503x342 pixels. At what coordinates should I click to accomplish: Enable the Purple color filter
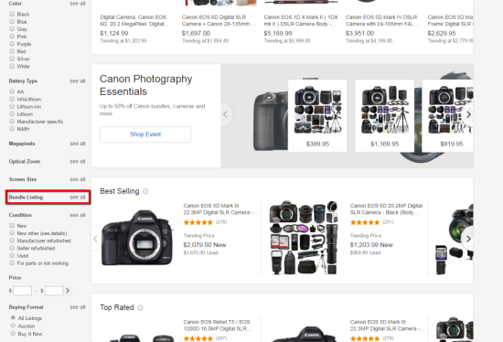[x=12, y=44]
